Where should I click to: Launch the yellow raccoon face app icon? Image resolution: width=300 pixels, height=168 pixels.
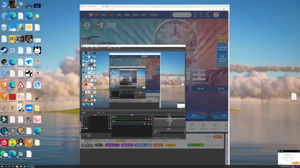pos(12,39)
